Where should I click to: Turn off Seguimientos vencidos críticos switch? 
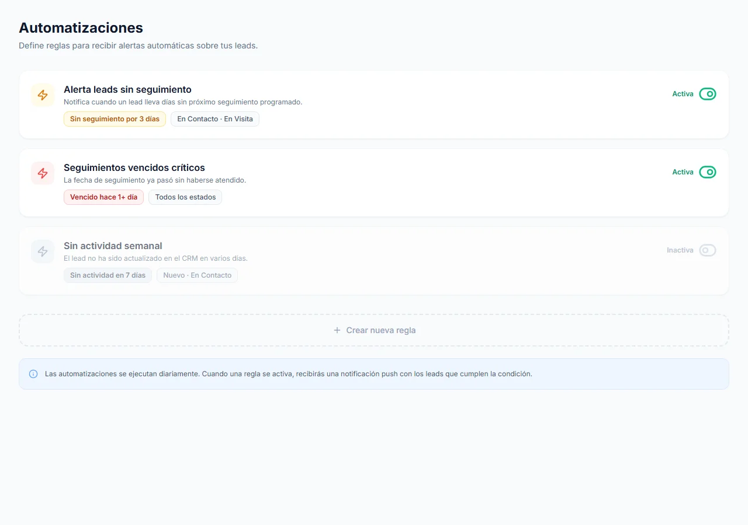pos(708,172)
